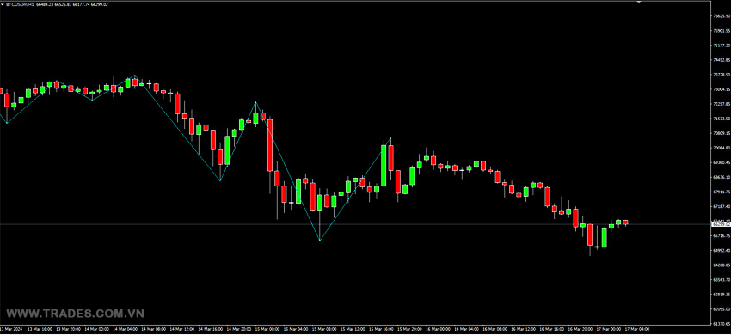Image resolution: width=731 pixels, height=335 pixels.
Task: Click the ZigZag low point near 15 Mar 08:00
Action: coord(320,241)
